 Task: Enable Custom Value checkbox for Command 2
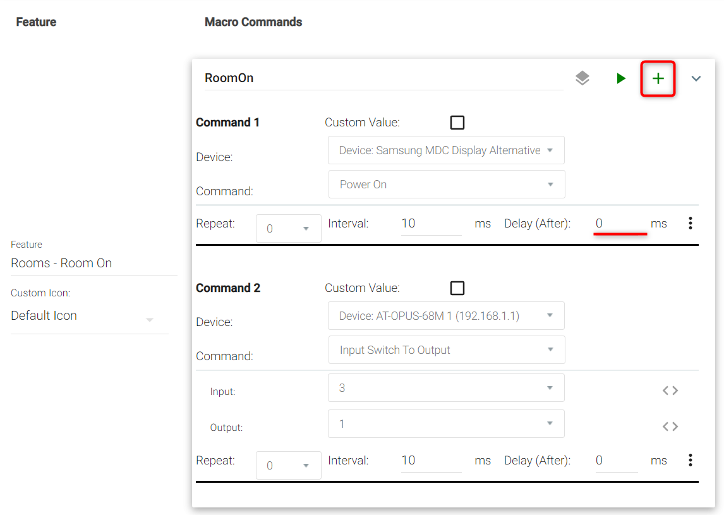pos(457,288)
